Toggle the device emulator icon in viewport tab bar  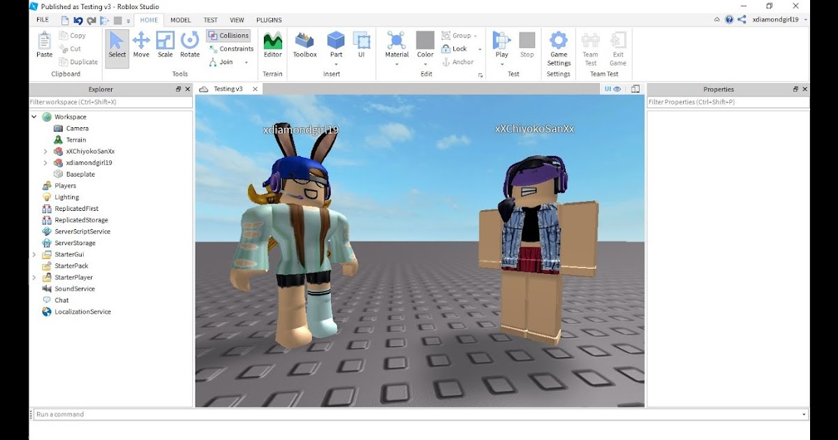[635, 89]
